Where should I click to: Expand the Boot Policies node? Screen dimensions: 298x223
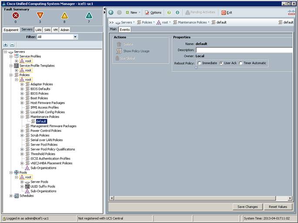22,98
